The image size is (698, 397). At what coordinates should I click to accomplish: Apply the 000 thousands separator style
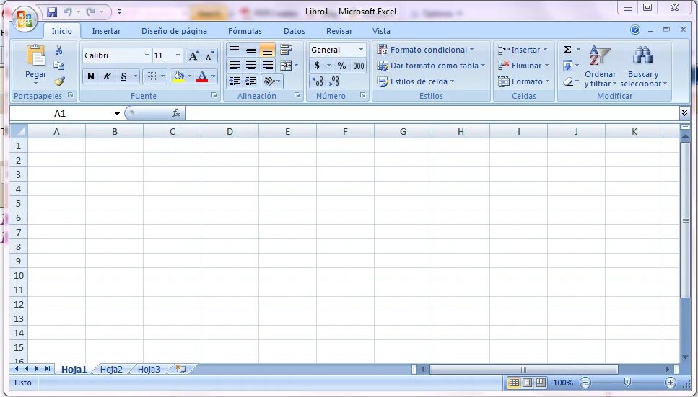(x=358, y=66)
